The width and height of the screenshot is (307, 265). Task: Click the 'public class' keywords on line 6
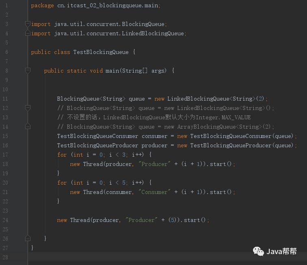(50, 52)
